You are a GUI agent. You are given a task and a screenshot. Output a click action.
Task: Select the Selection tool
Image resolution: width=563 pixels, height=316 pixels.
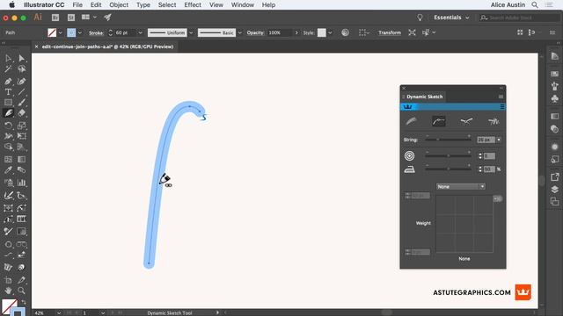pos(8,58)
